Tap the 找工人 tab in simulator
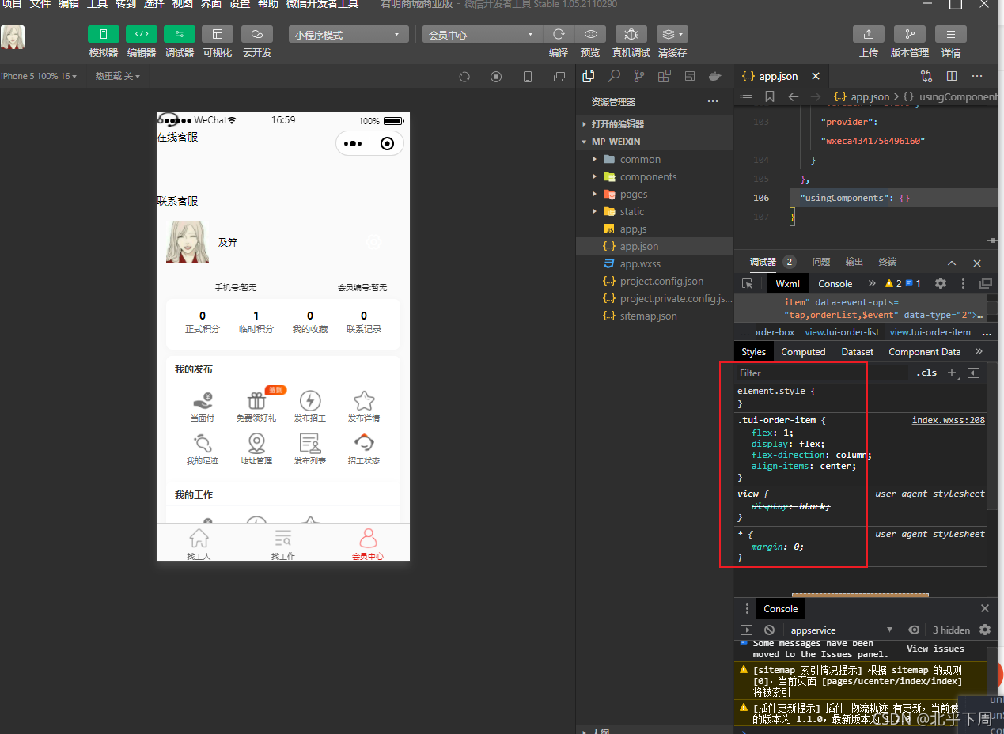 click(x=199, y=544)
